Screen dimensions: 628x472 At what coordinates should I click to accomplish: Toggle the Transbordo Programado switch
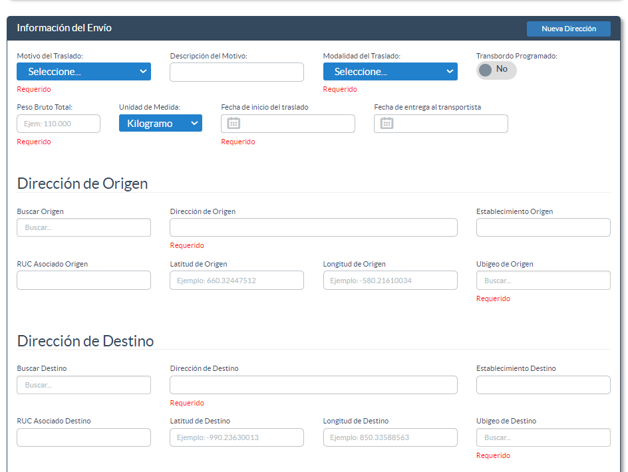(496, 70)
